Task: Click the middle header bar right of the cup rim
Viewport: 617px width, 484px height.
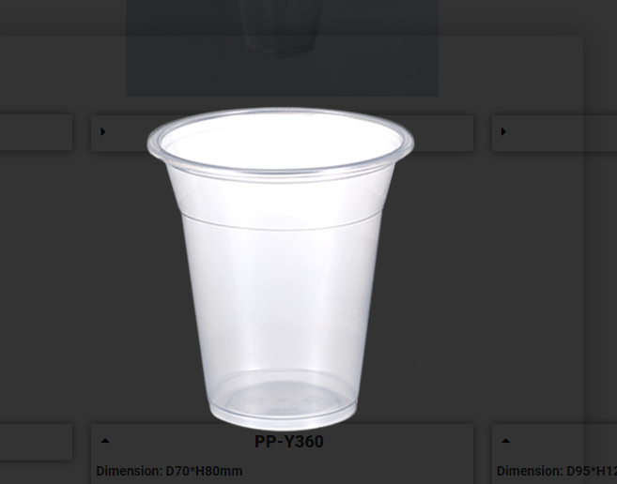Action: [x=443, y=133]
